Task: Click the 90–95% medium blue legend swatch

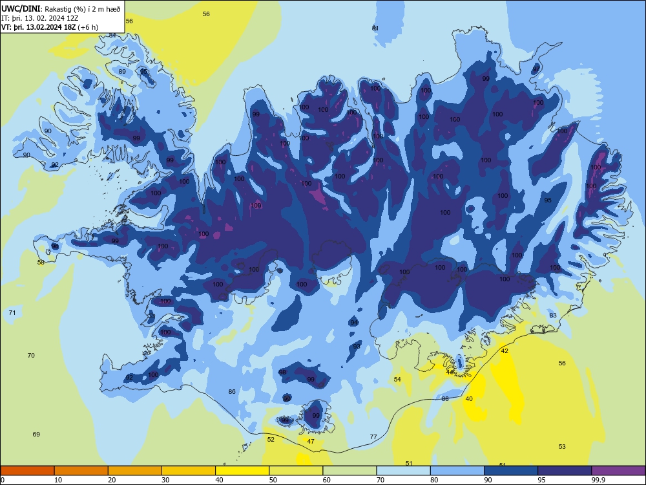Action: (511, 471)
